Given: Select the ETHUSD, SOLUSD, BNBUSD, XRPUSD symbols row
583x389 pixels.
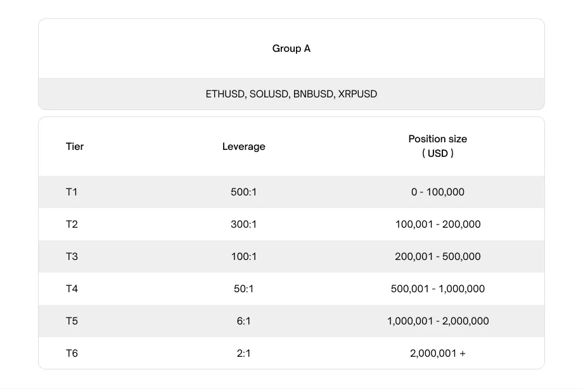Looking at the screenshot, I should (x=291, y=94).
